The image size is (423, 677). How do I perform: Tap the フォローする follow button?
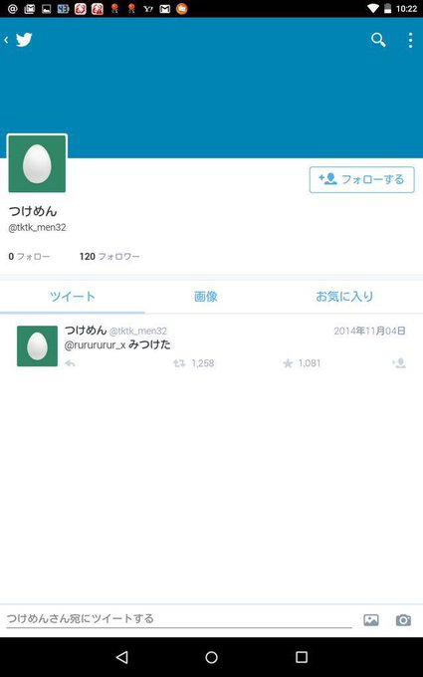click(x=361, y=179)
